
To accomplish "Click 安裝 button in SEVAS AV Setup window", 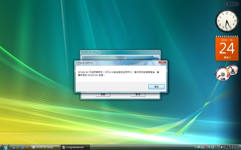I will pyautogui.click(x=103, y=94).
